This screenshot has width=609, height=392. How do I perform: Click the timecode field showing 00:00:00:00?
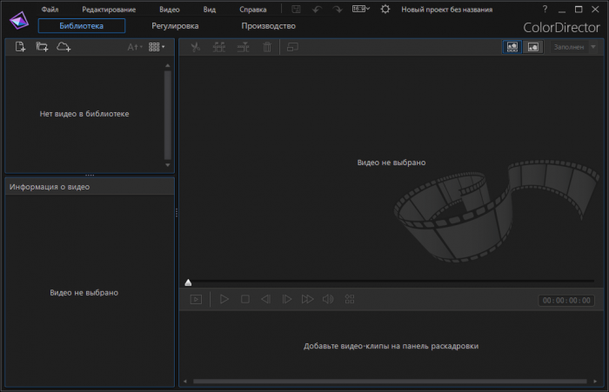[566, 300]
